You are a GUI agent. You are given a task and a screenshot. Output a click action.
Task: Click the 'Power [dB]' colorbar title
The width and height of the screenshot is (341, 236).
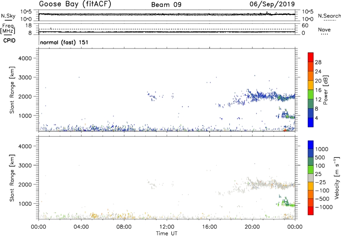pos(325,90)
